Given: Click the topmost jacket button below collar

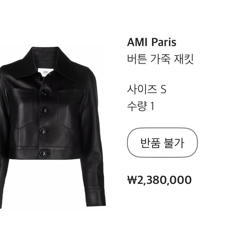Looking at the screenshot, I should pos(45,92).
